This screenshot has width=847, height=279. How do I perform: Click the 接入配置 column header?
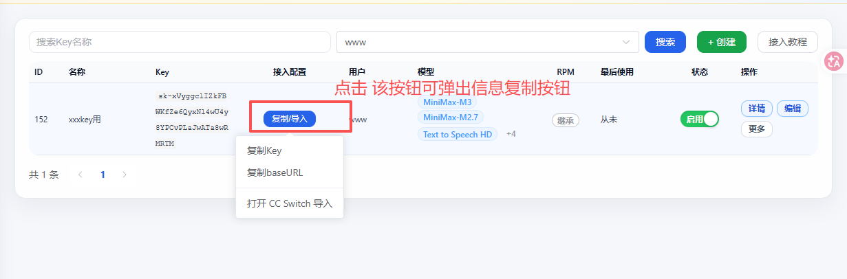coord(290,72)
